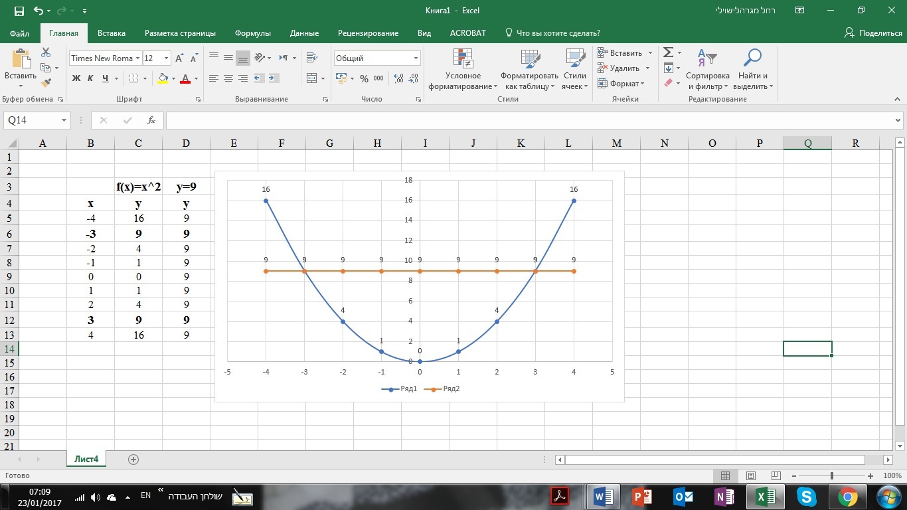
Task: Open the Вид tab
Action: 424,33
